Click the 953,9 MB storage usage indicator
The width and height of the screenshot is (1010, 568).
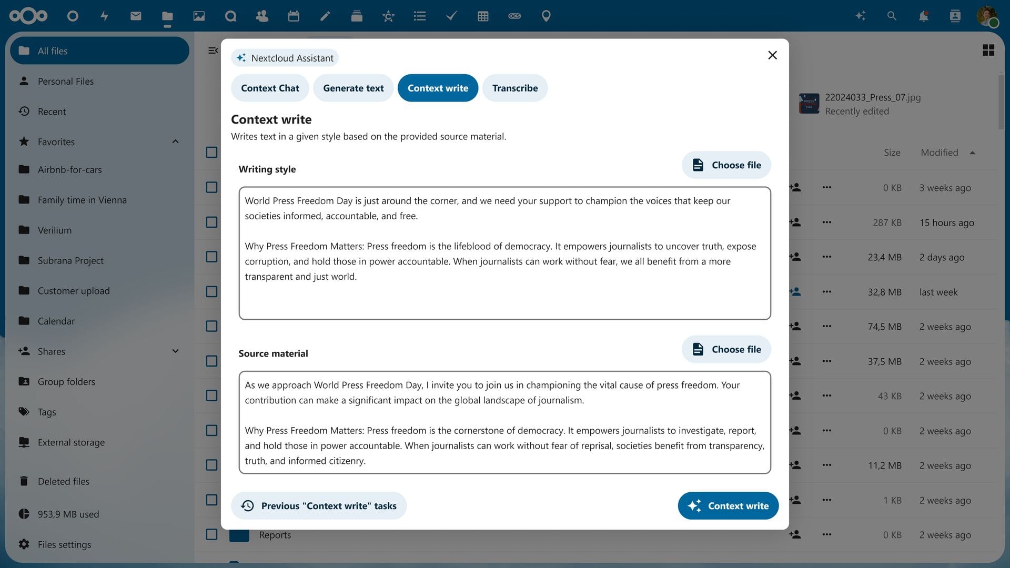(x=68, y=514)
